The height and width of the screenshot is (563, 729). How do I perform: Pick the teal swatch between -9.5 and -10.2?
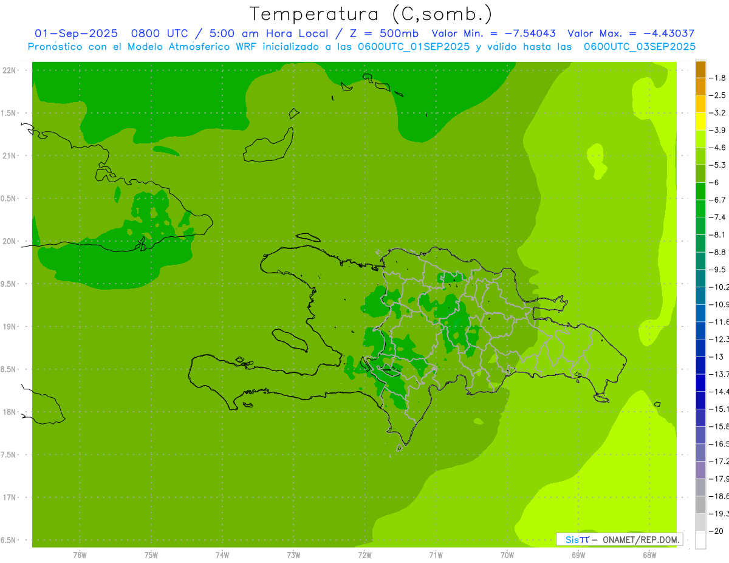[x=700, y=278]
